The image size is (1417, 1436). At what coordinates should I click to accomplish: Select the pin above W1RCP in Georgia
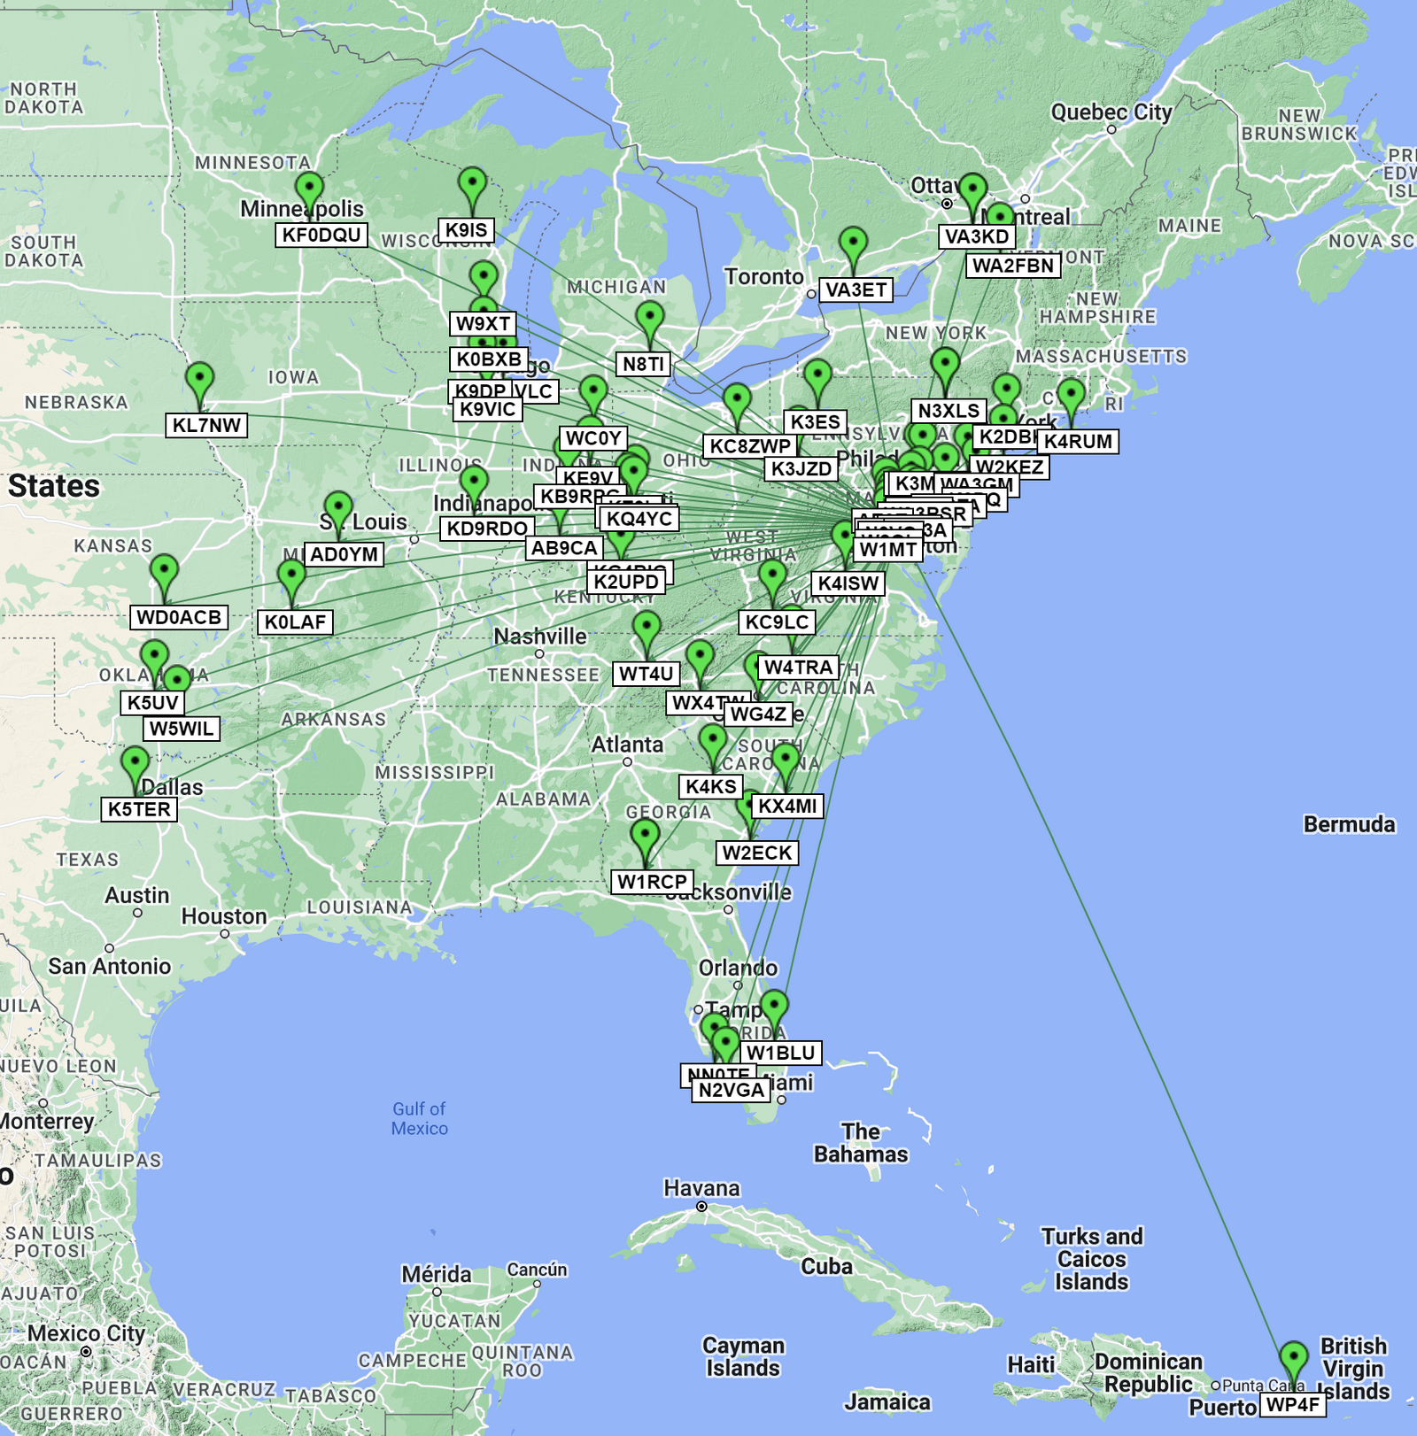pyautogui.click(x=645, y=836)
